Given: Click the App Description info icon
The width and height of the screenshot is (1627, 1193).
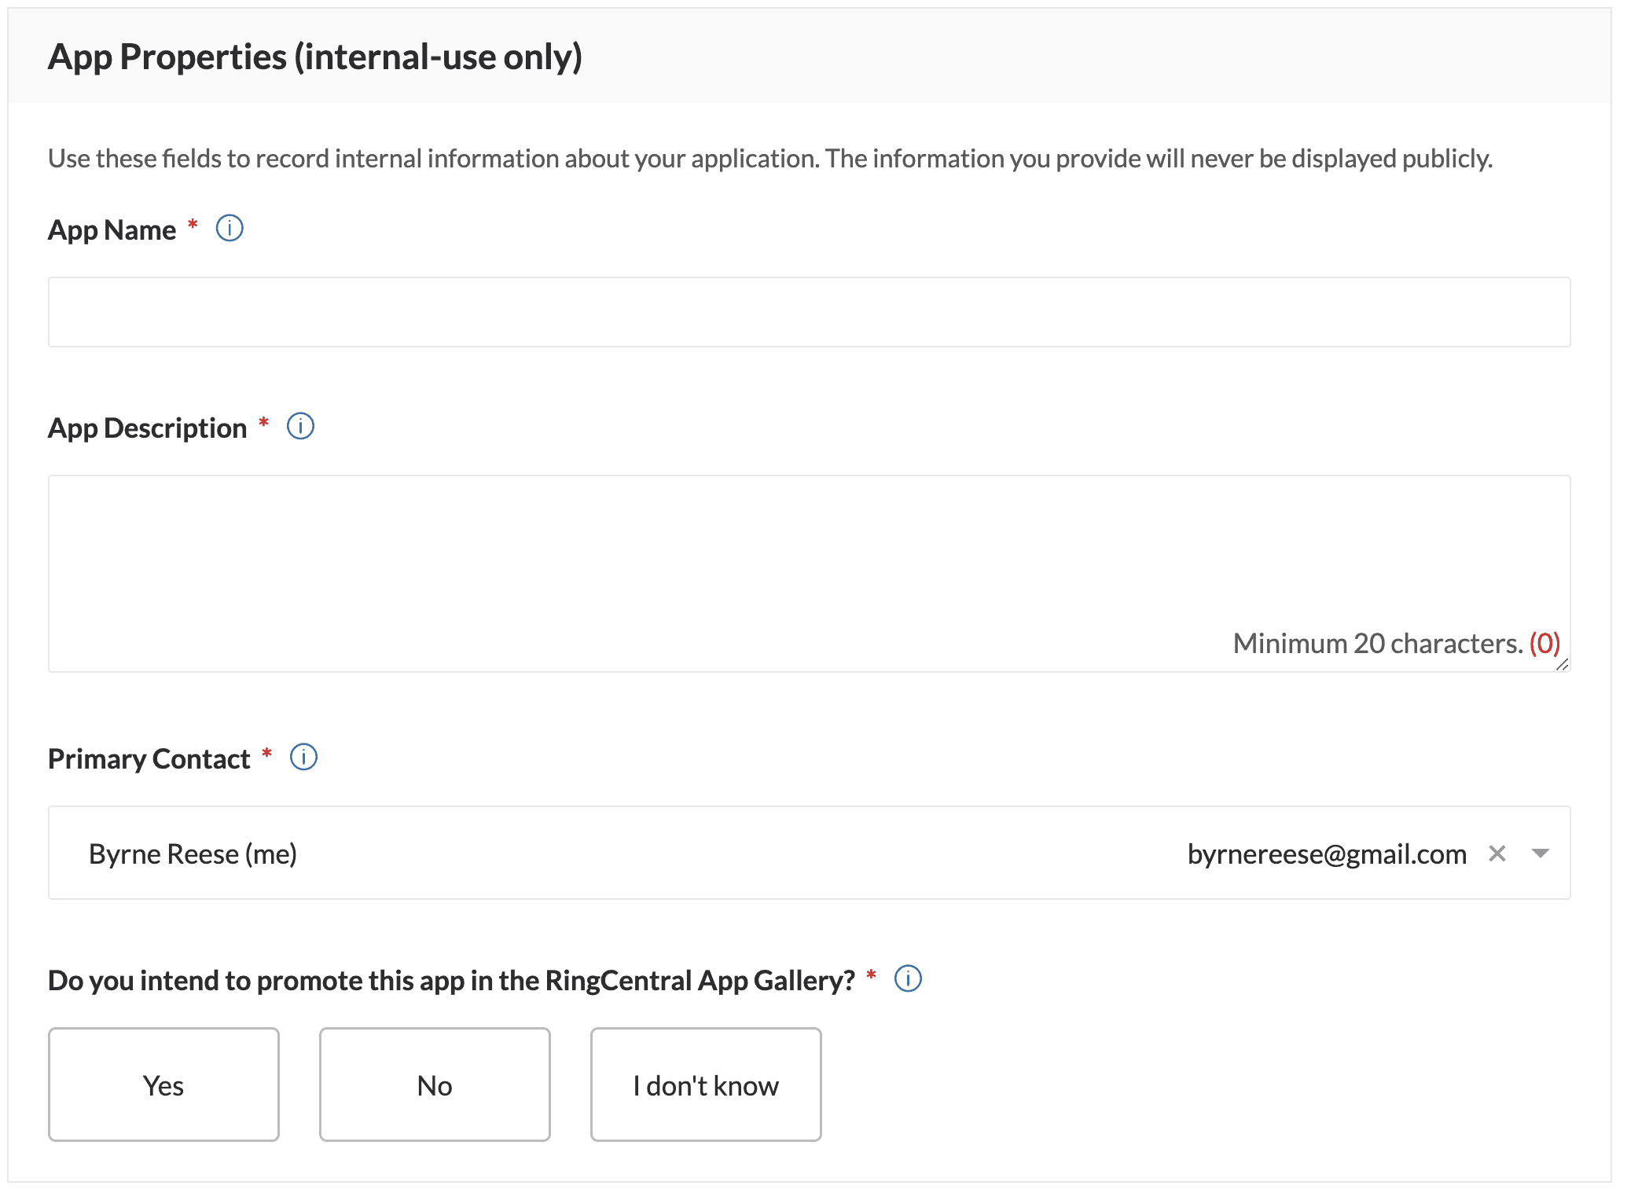Looking at the screenshot, I should (300, 427).
